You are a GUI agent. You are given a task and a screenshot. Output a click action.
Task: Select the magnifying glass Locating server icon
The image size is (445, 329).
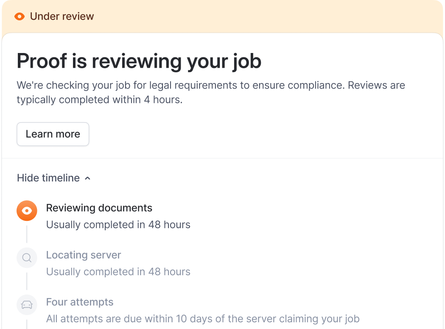point(27,257)
